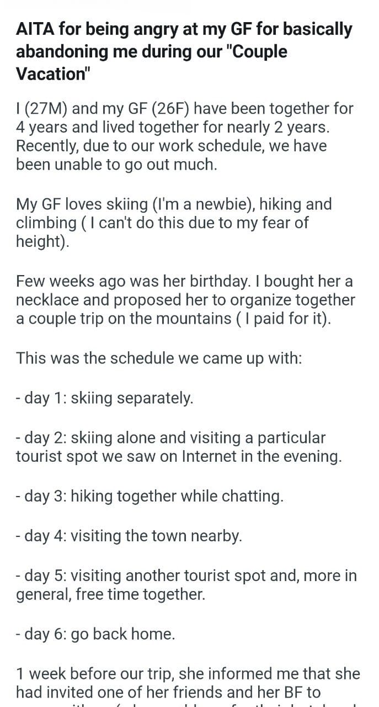
Task: Select the "day 1: skiing separately" line
Action: [x=105, y=398]
